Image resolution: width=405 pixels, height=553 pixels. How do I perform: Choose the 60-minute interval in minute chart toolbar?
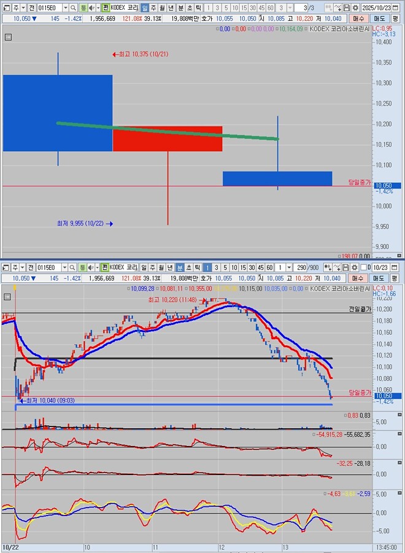tap(269, 267)
